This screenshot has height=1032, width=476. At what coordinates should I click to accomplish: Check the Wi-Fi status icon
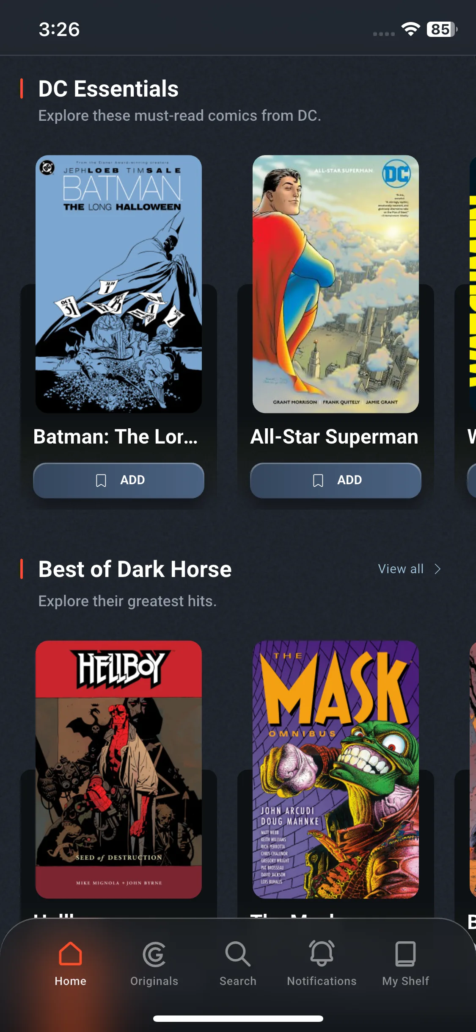point(410,29)
